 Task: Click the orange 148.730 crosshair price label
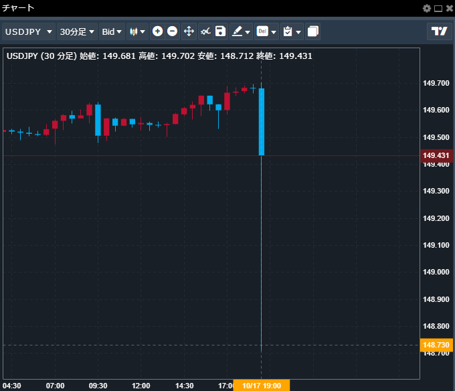(436, 345)
